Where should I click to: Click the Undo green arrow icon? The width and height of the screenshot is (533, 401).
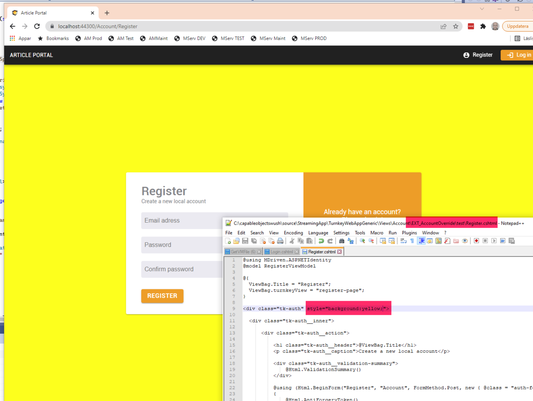coord(321,241)
